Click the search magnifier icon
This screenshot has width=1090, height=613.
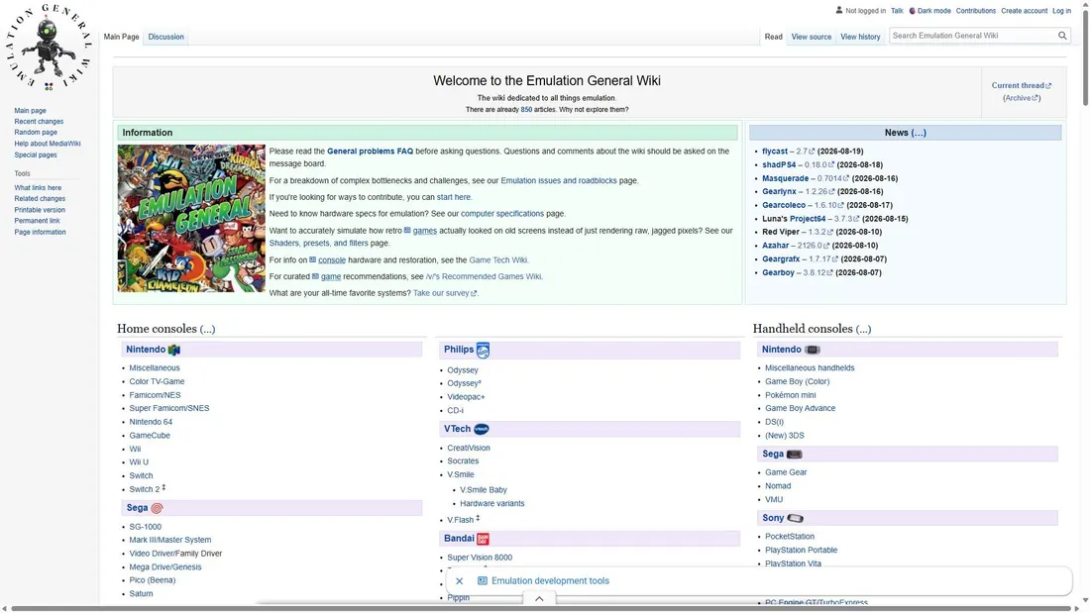[x=1062, y=36]
